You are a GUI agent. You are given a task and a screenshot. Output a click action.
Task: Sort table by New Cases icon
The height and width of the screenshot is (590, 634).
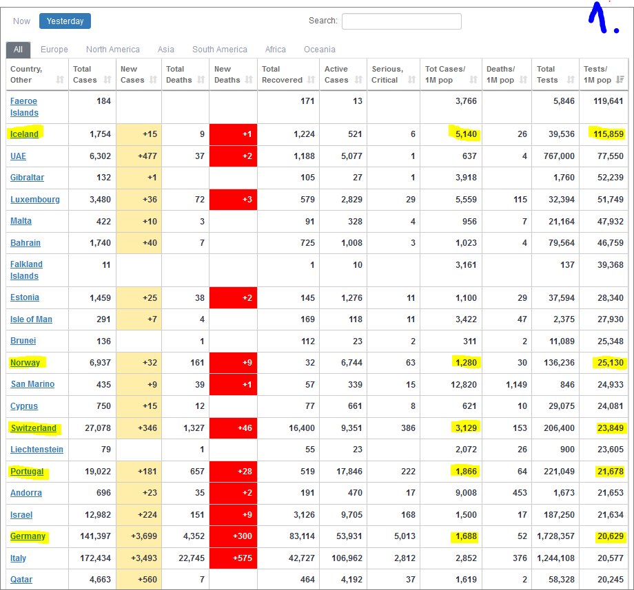click(154, 80)
